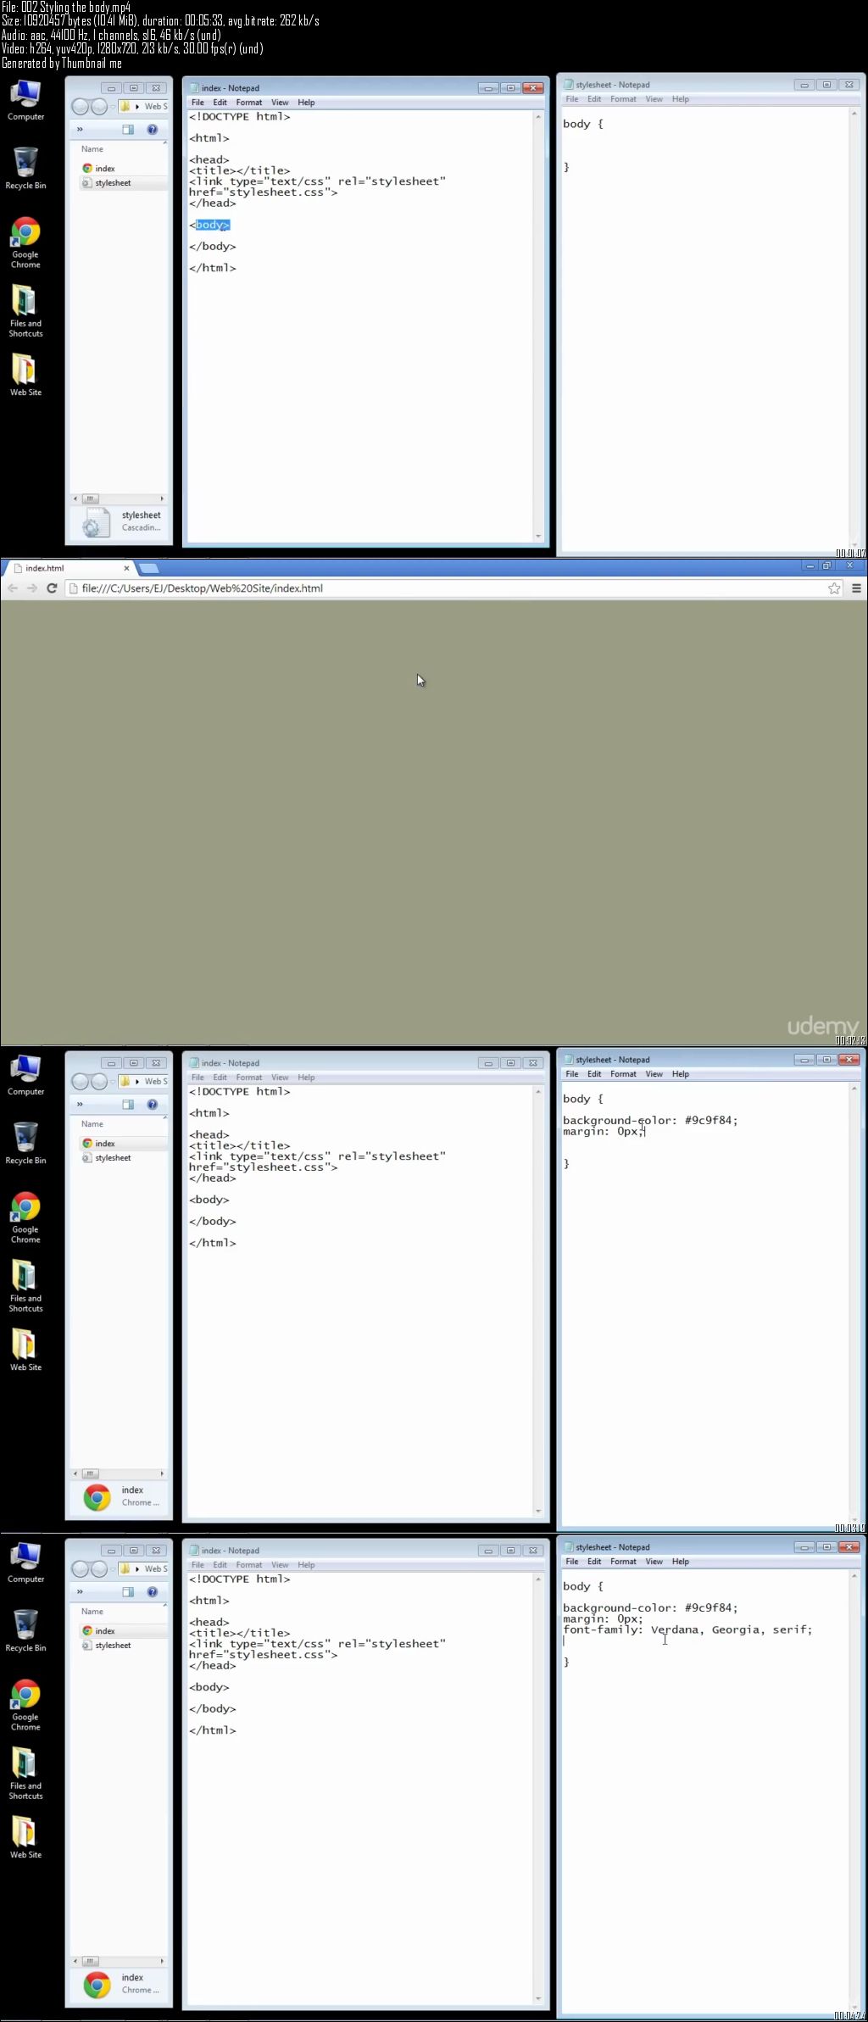
Task: Open Format menu of top frame's index Notepad
Action: tap(249, 103)
